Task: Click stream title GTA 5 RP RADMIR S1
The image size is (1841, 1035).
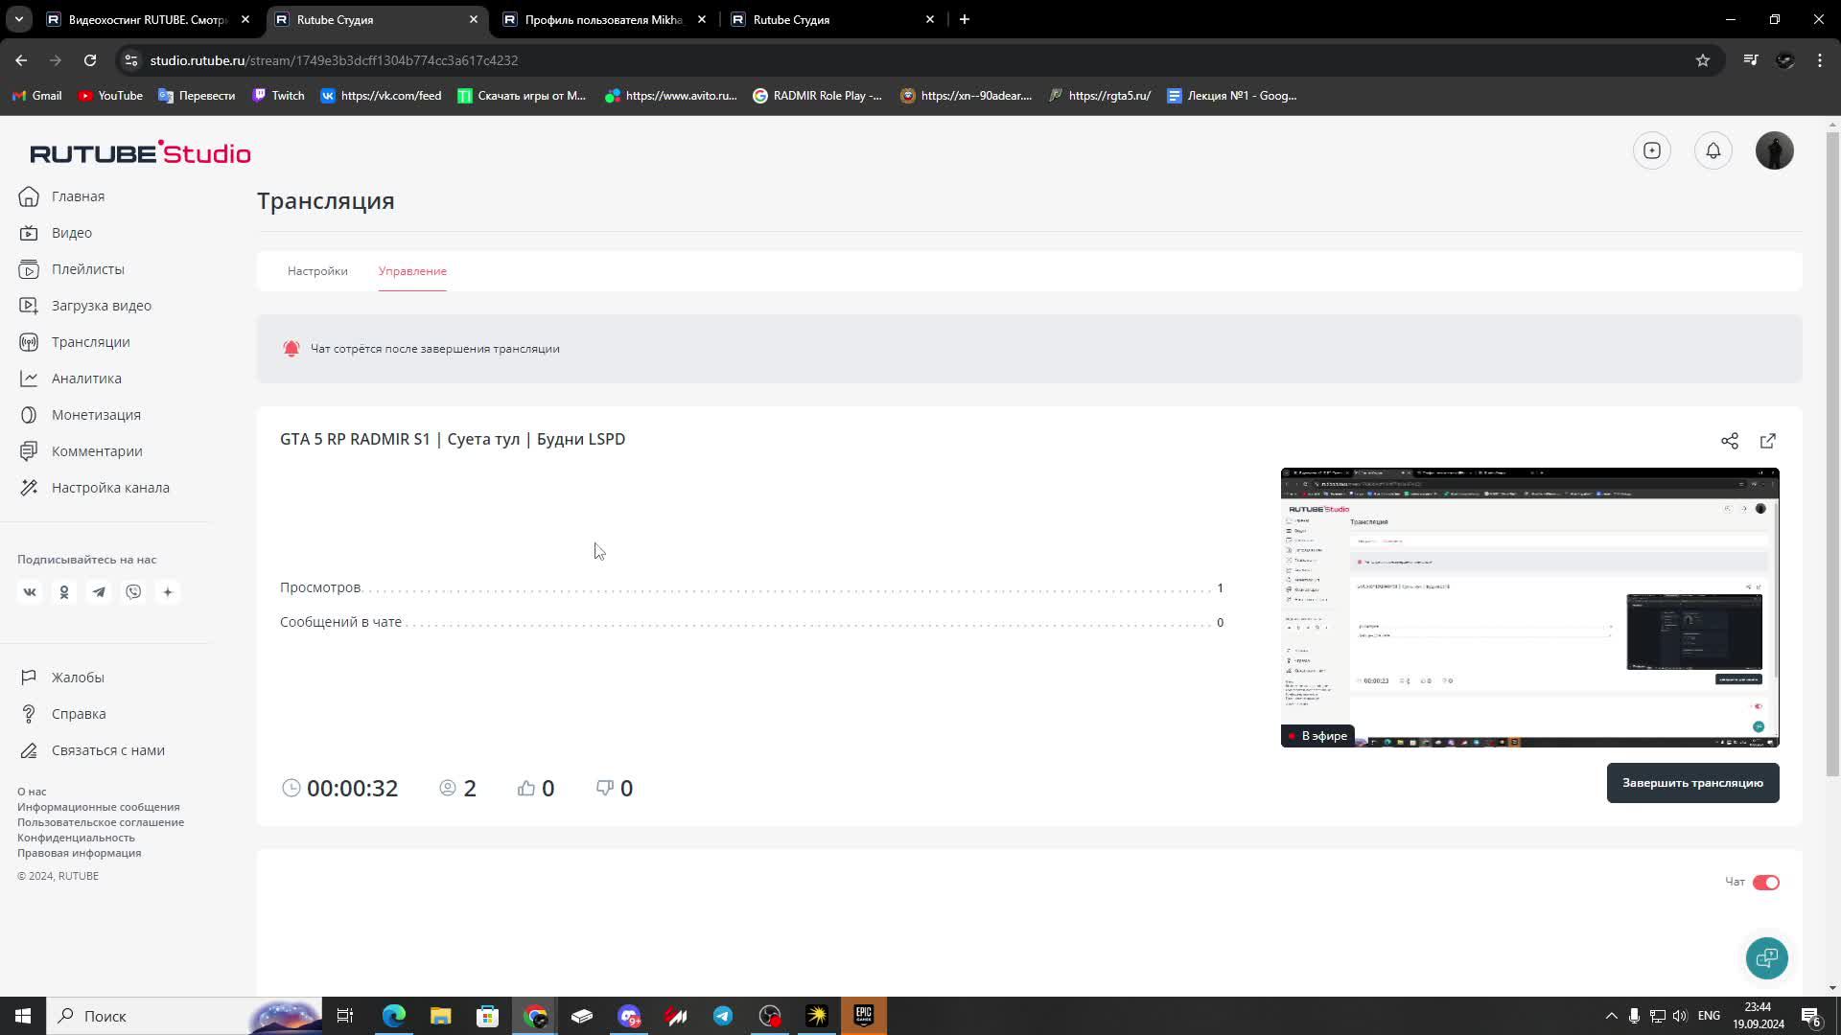Action: [x=453, y=439]
